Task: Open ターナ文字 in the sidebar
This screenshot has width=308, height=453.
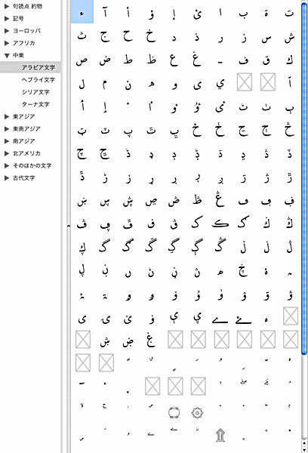Action: tap(35, 104)
